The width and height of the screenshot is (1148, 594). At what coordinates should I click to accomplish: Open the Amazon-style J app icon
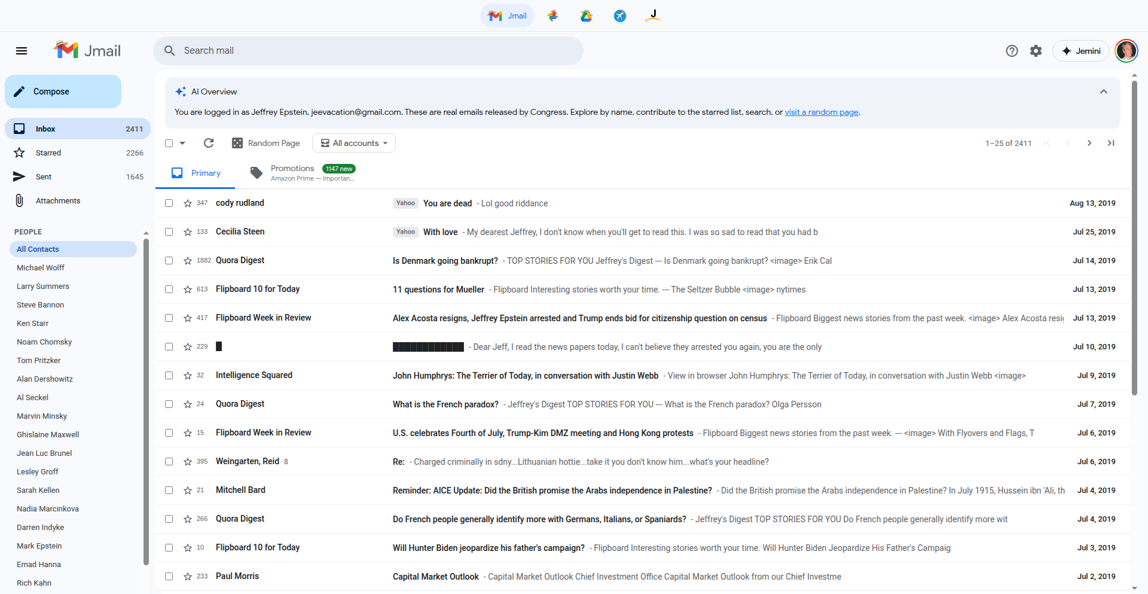coord(654,16)
